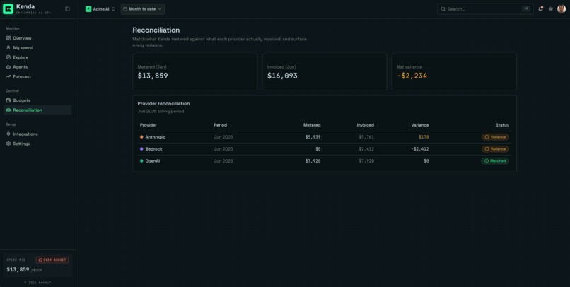Click Anthropic's Variance status badge
570x287 pixels.
point(495,137)
